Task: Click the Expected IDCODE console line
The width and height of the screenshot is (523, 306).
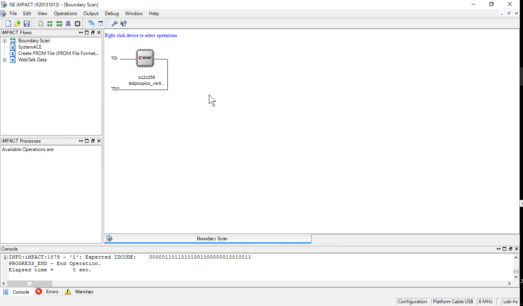Action: coord(130,257)
